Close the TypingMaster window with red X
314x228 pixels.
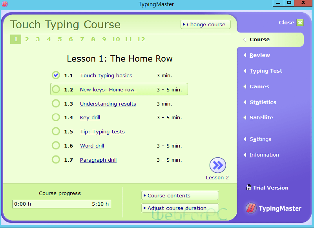point(303,3)
